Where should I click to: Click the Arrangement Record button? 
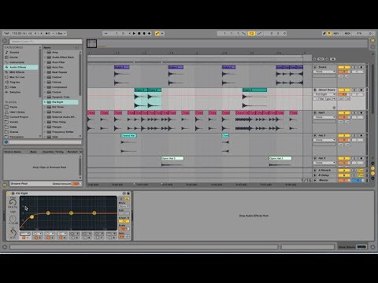[x=144, y=34]
